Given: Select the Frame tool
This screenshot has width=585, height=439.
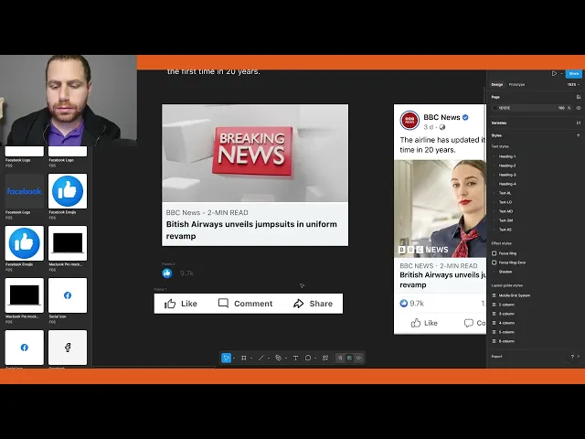Looking at the screenshot, I should click(x=244, y=358).
